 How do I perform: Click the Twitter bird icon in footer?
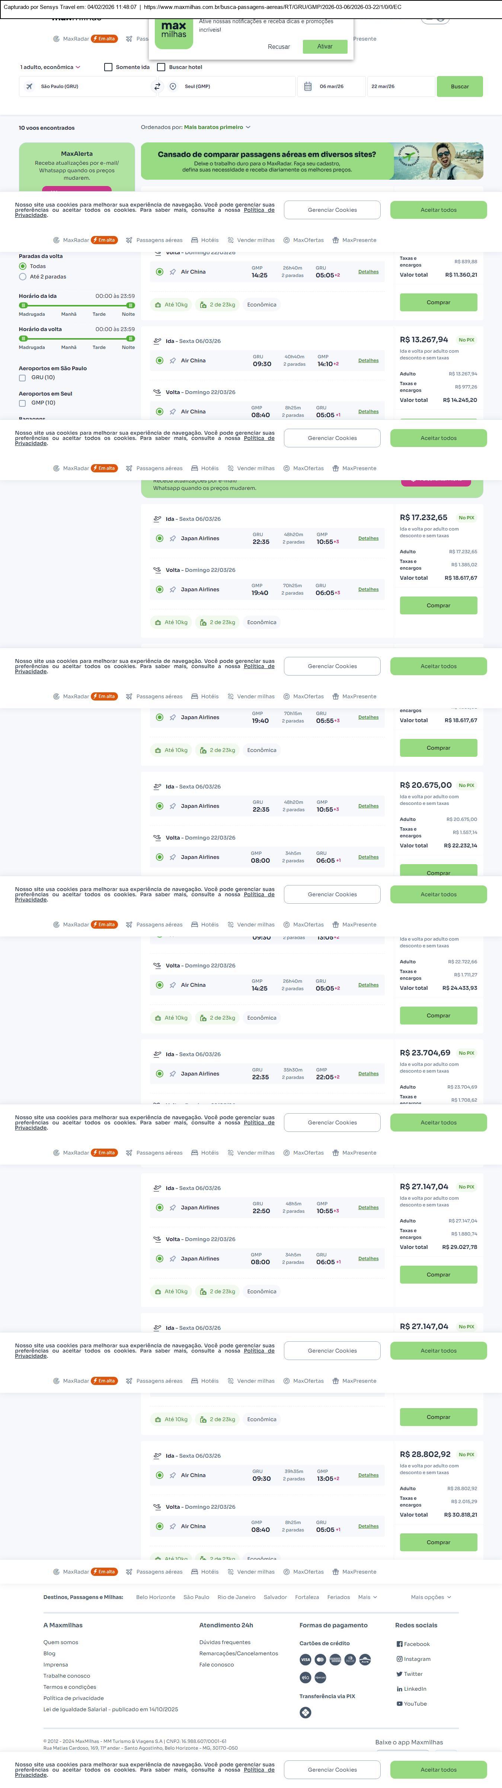coord(400,1674)
